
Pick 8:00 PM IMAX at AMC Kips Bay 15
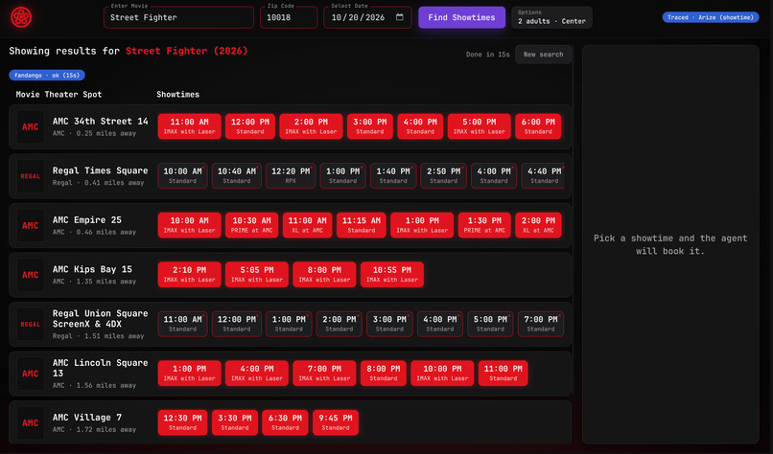pyautogui.click(x=324, y=274)
